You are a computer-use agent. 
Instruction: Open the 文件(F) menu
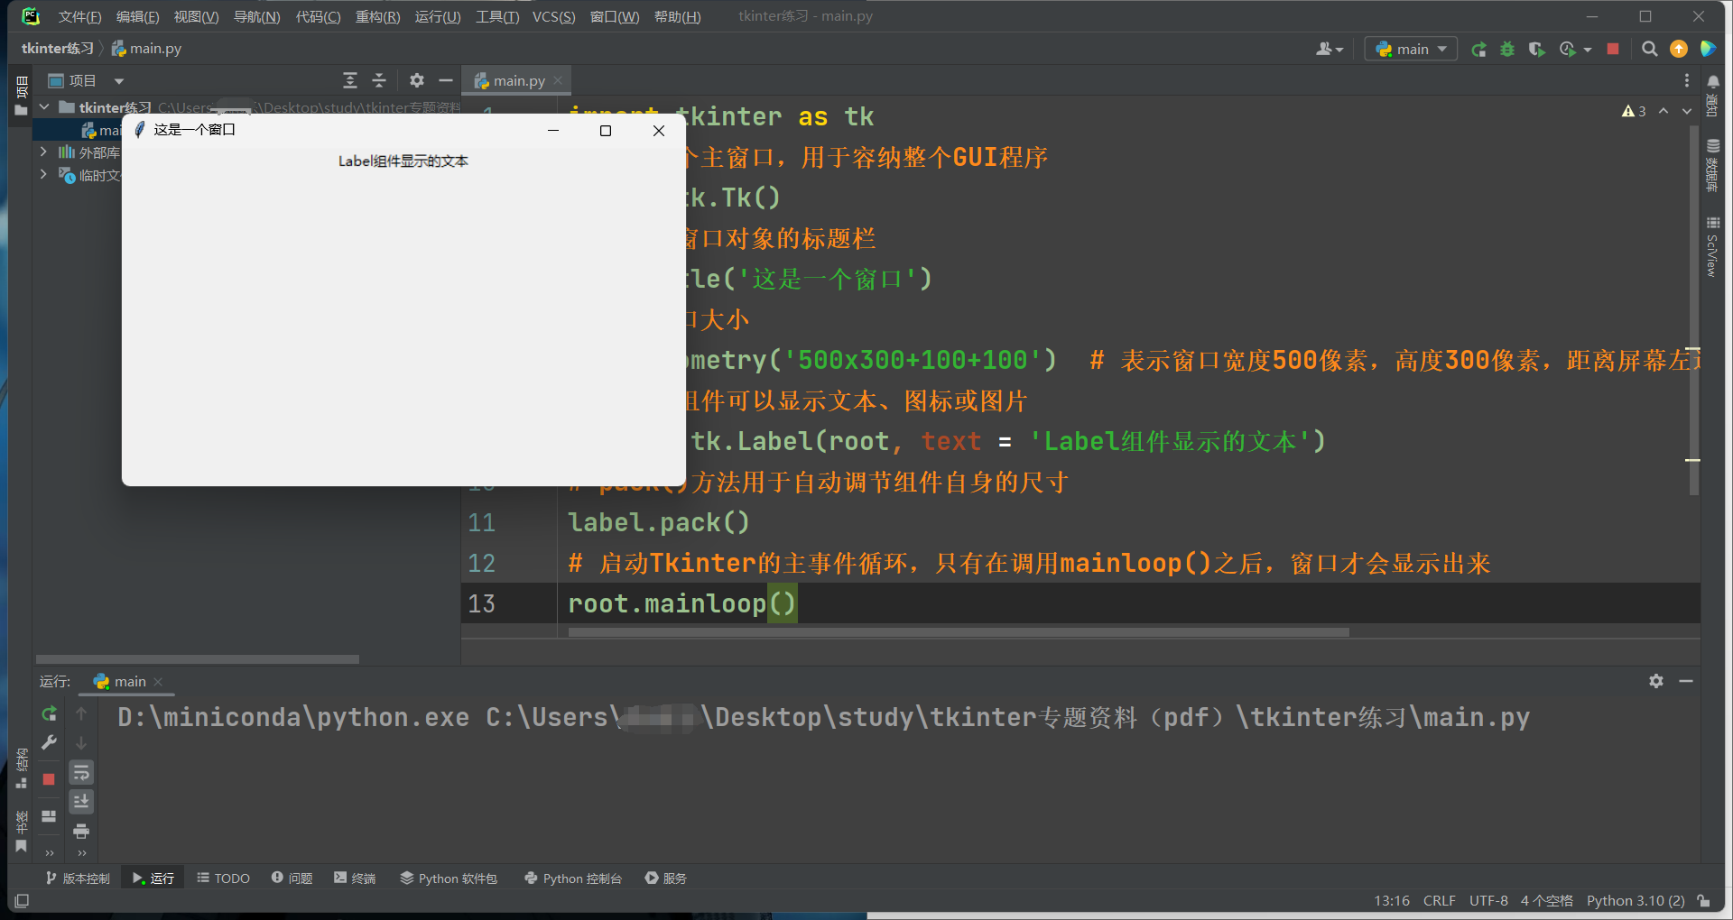coord(79,17)
